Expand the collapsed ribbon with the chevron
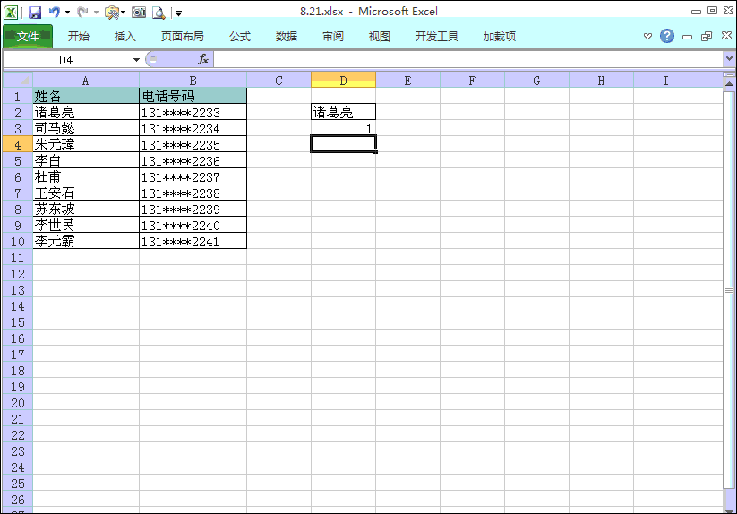Screen dimensions: 737x514 coord(647,36)
